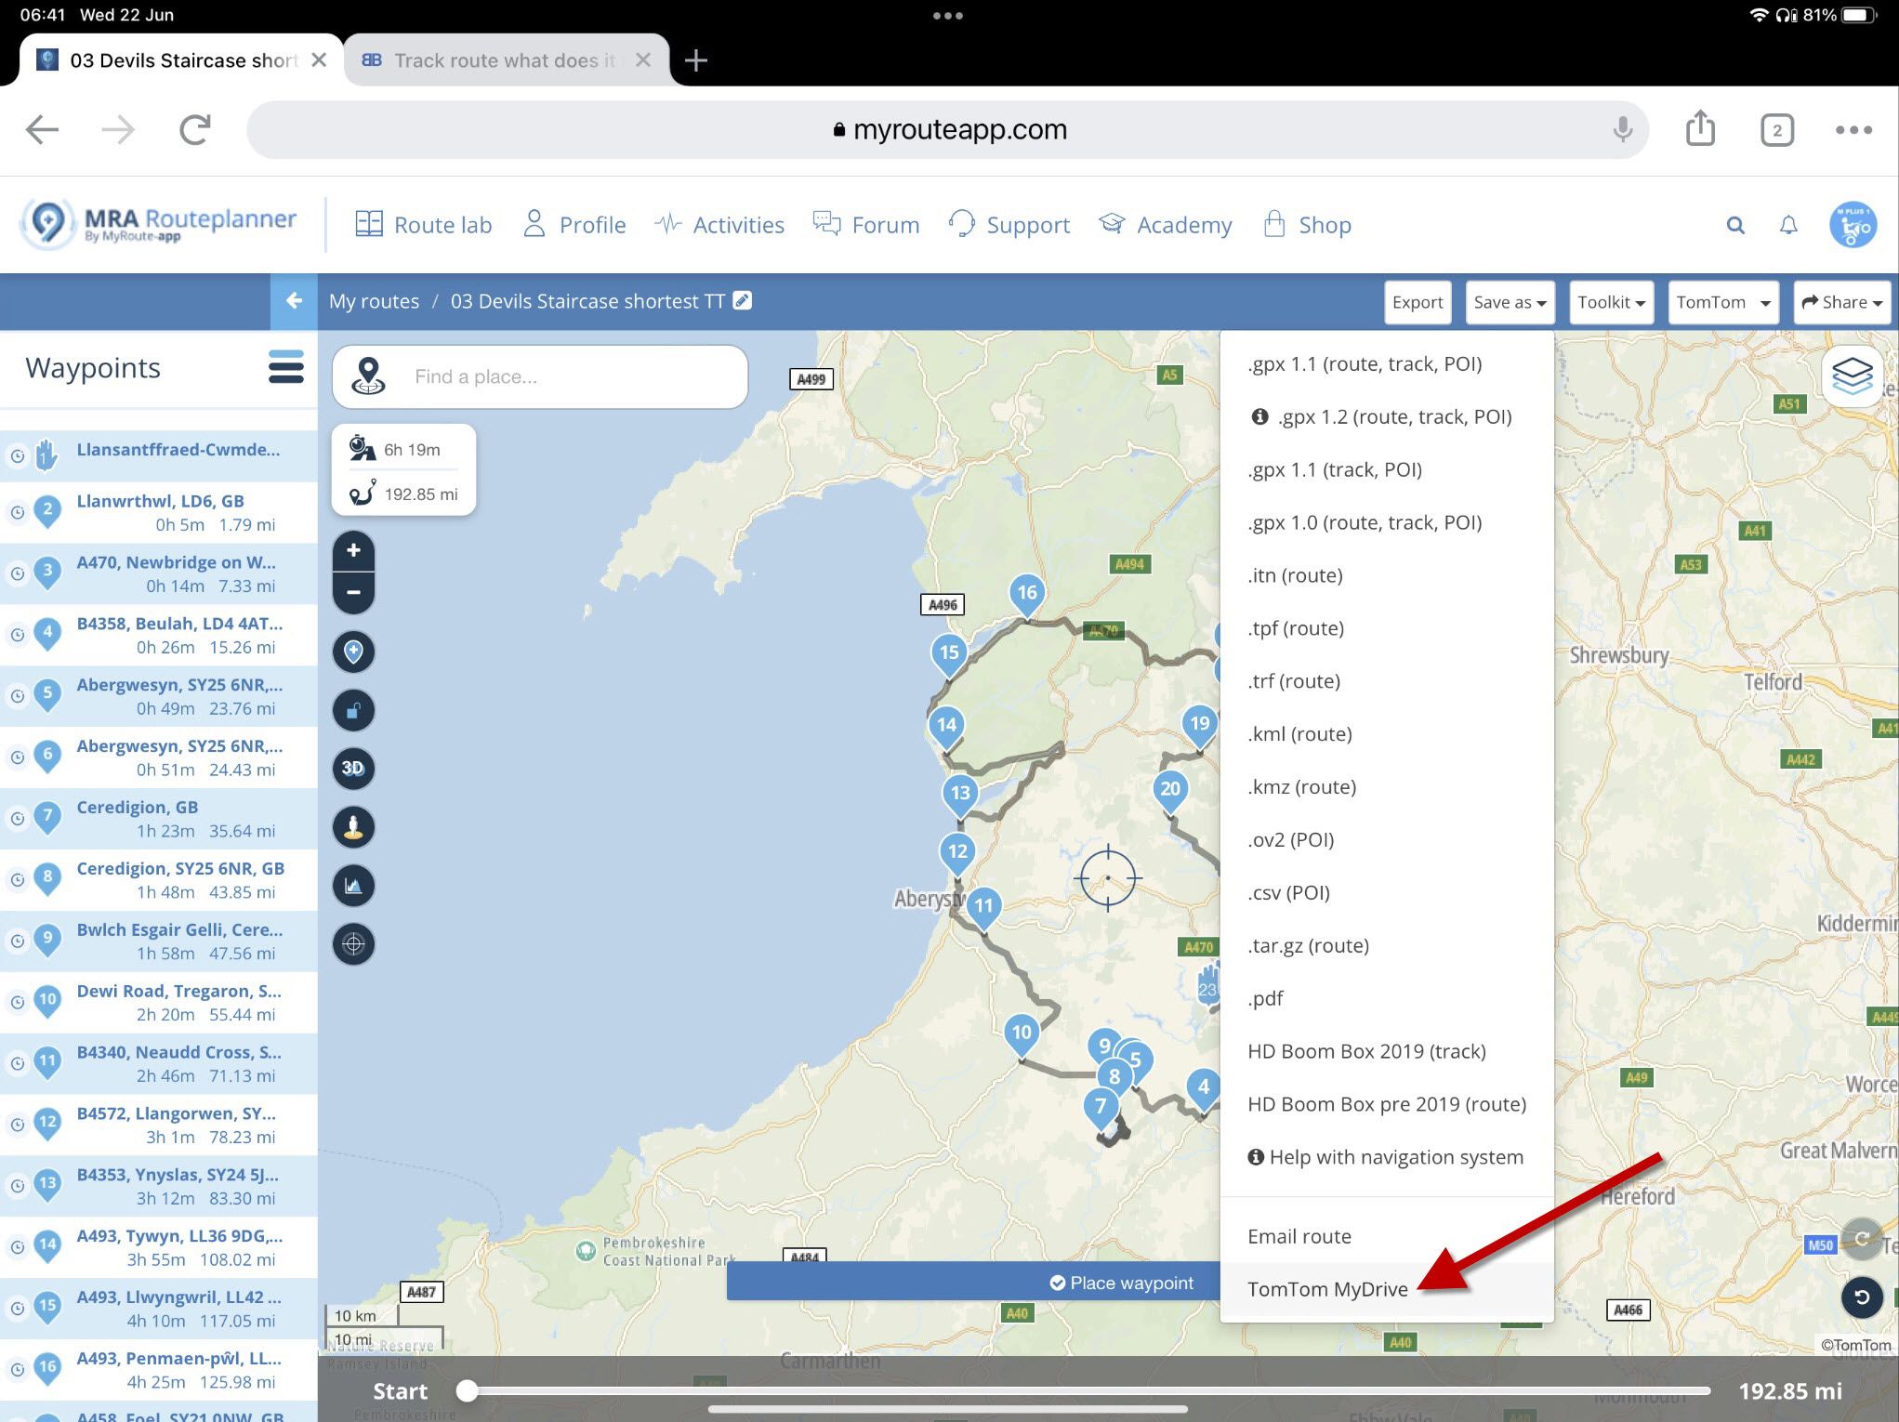Open the search magnifier icon
Screen dimensions: 1899x1422
[1735, 225]
